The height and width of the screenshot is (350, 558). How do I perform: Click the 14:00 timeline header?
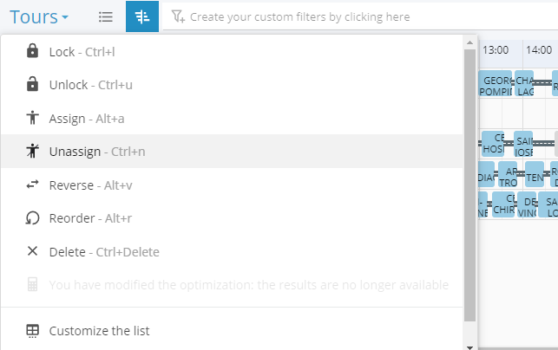[539, 49]
